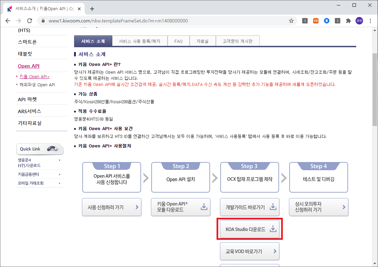
Task: Click the telephone icon in the Quick Link box
Action: (x=52, y=148)
